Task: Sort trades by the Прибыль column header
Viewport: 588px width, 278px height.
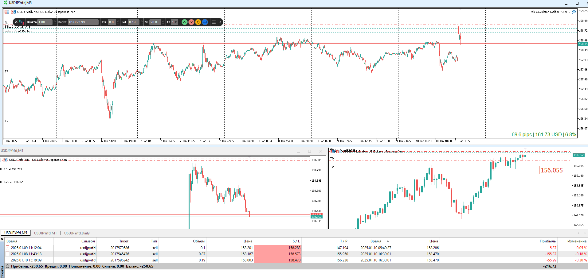Action: click(x=547, y=241)
